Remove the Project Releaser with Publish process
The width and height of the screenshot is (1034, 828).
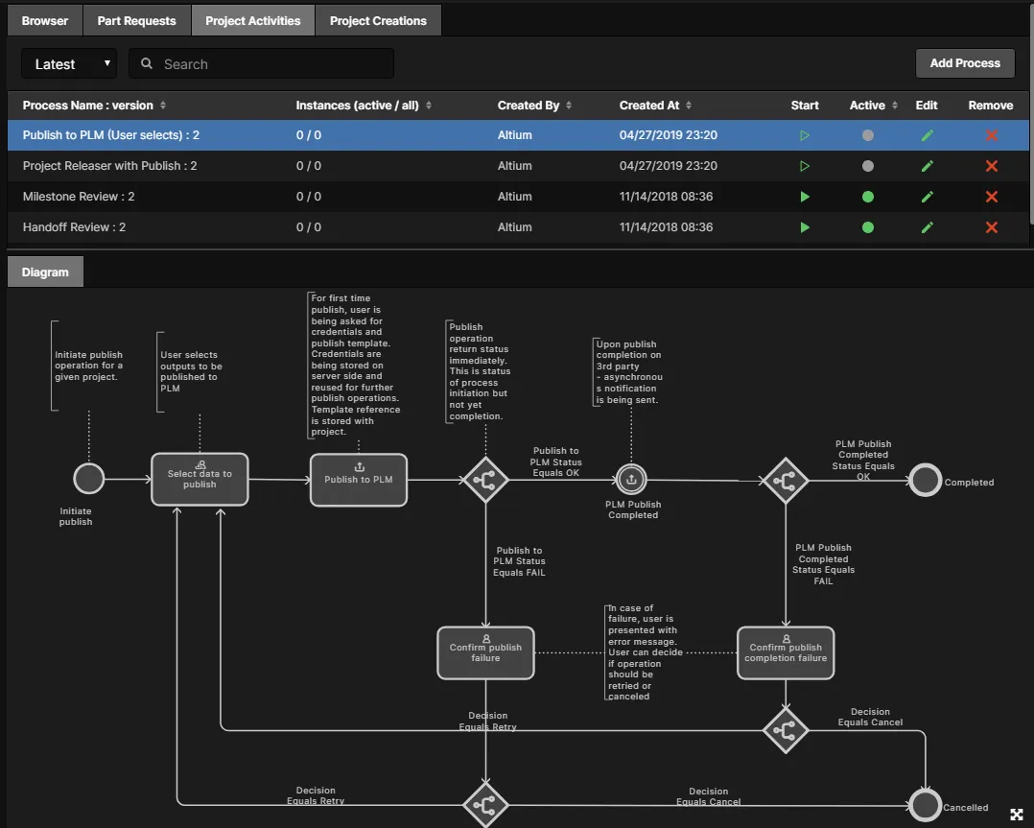tap(991, 166)
